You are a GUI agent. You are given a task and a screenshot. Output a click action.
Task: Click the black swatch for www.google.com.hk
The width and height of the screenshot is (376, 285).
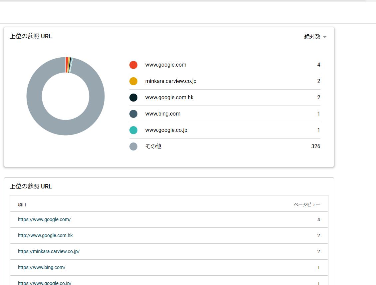coord(133,98)
